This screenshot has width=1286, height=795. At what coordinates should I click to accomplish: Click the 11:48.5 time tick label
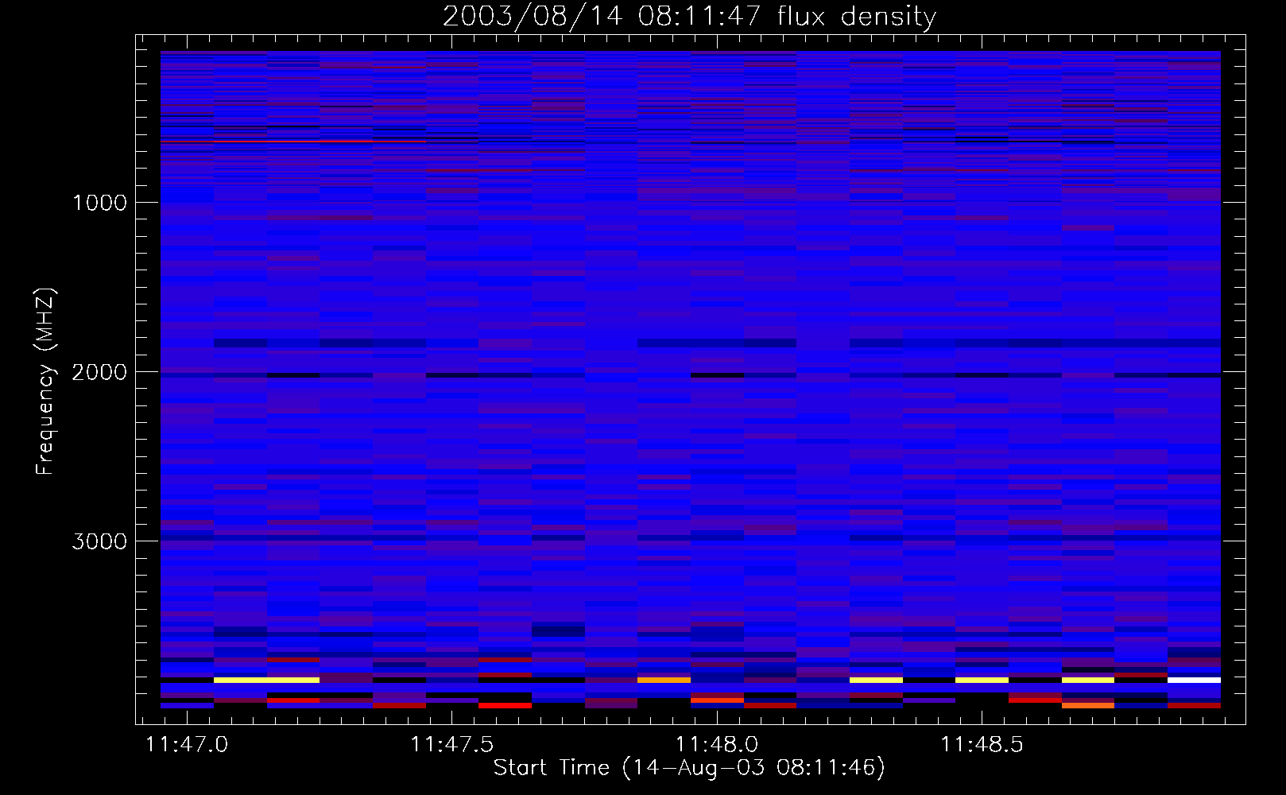coord(982,744)
